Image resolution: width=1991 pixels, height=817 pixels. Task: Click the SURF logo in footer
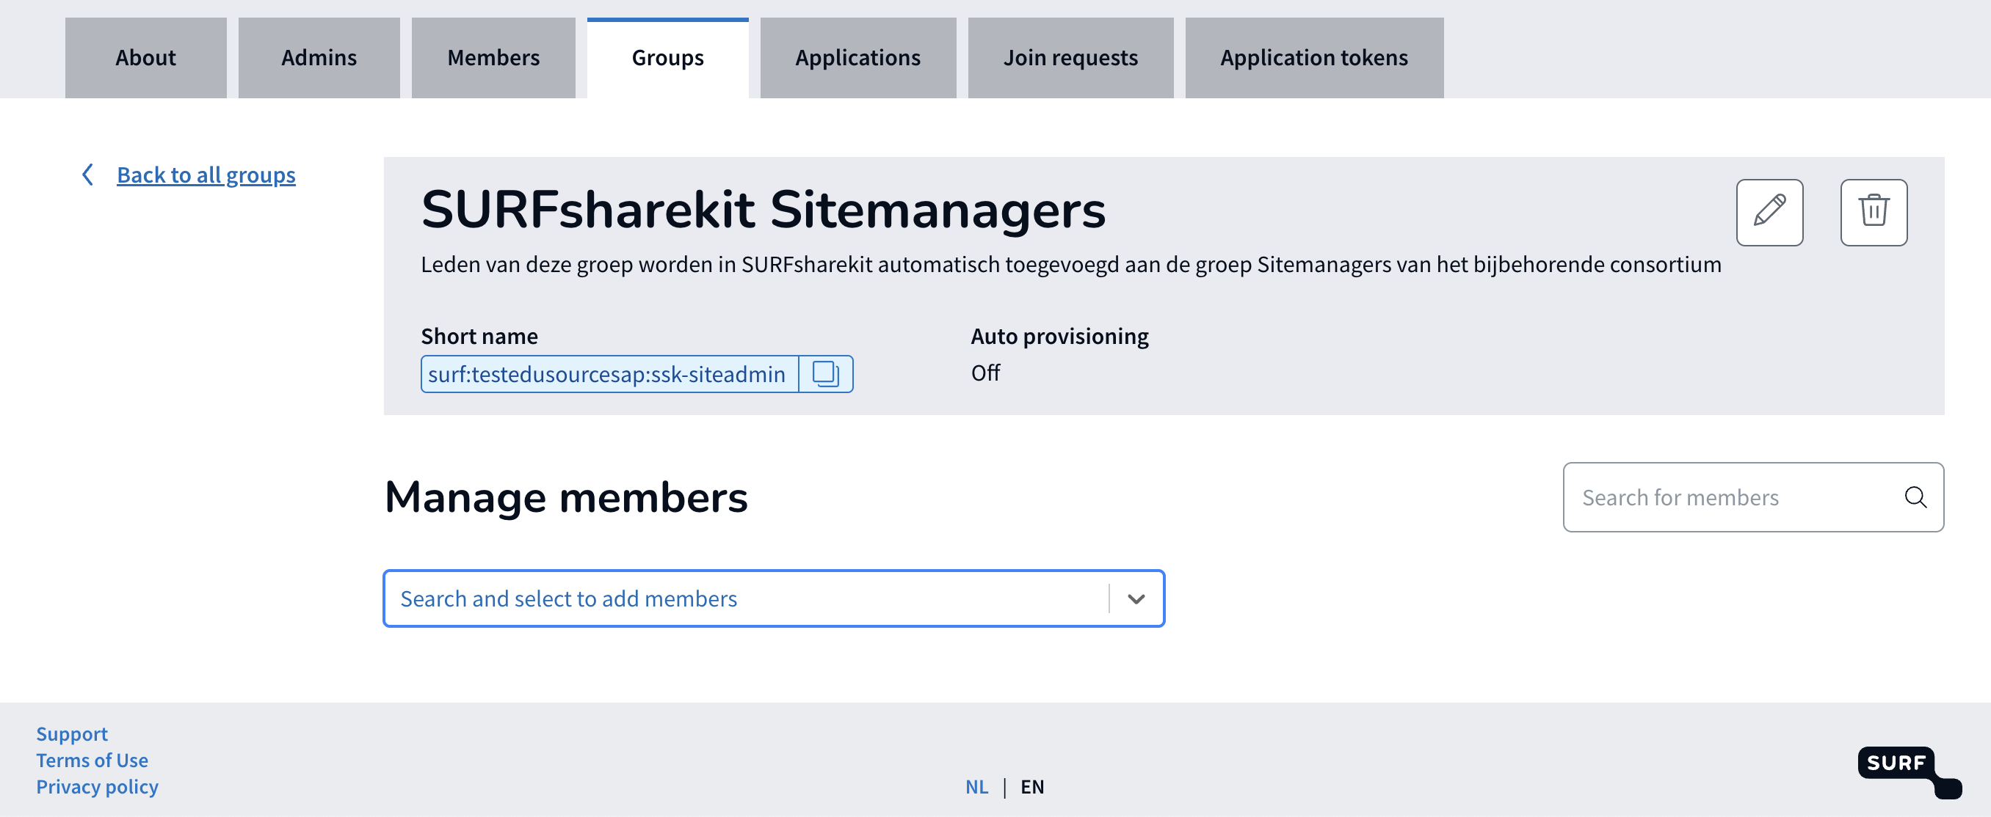click(1908, 772)
